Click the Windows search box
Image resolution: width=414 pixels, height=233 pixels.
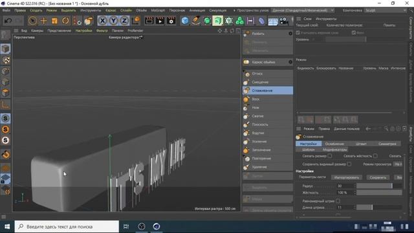coord(67,227)
